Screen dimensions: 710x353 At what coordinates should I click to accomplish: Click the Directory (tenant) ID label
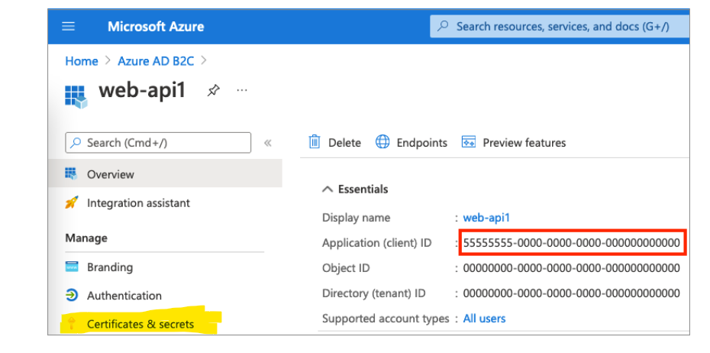[373, 293]
